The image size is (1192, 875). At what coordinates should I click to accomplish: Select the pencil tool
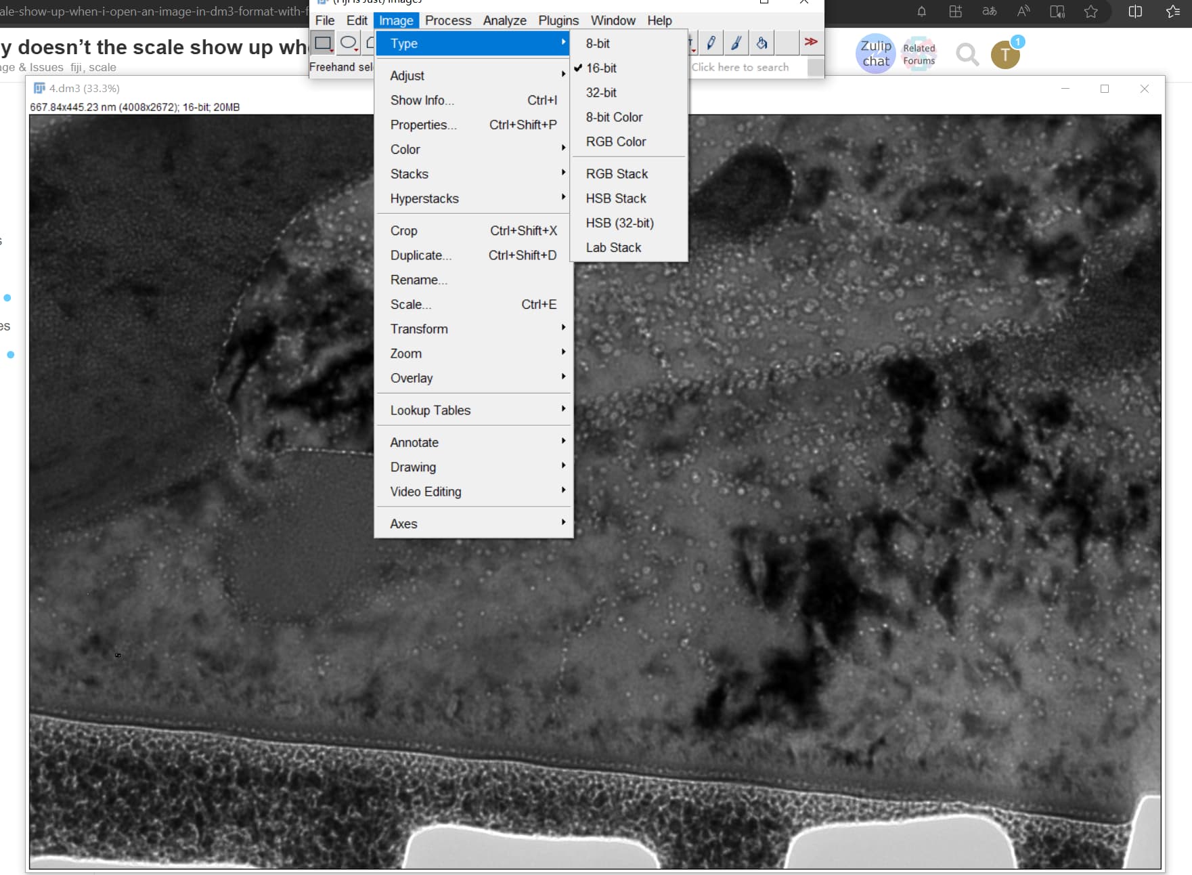(711, 43)
